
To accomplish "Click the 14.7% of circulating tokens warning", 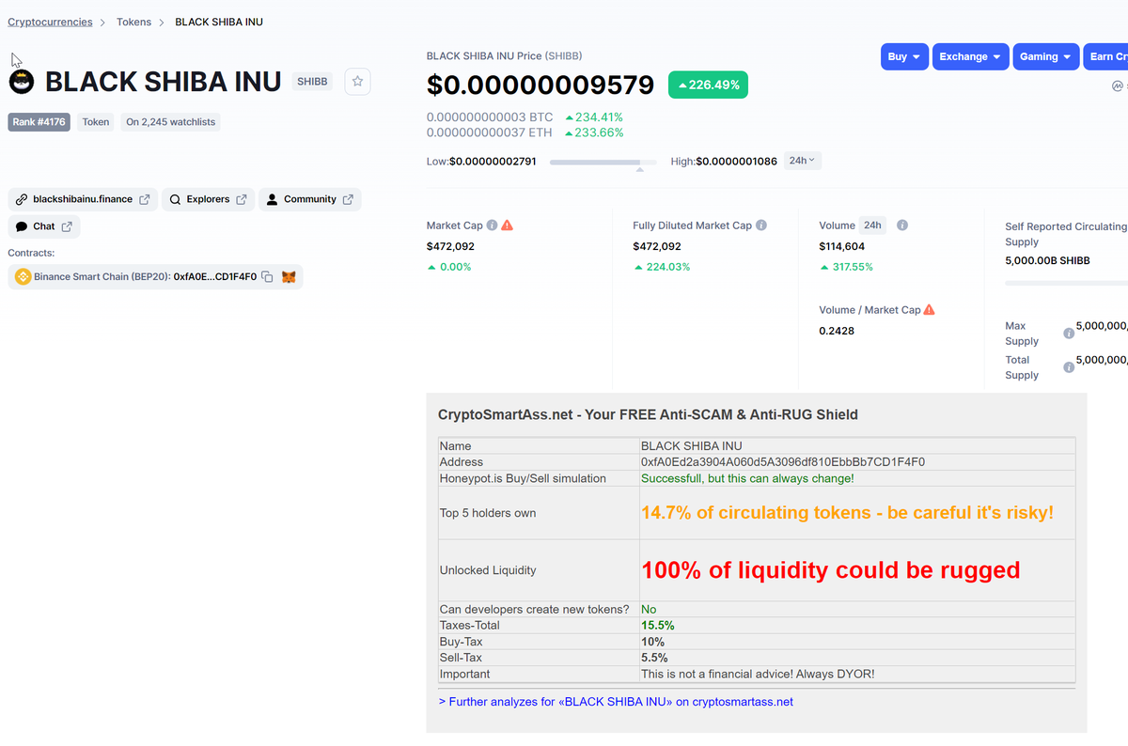I will (847, 513).
